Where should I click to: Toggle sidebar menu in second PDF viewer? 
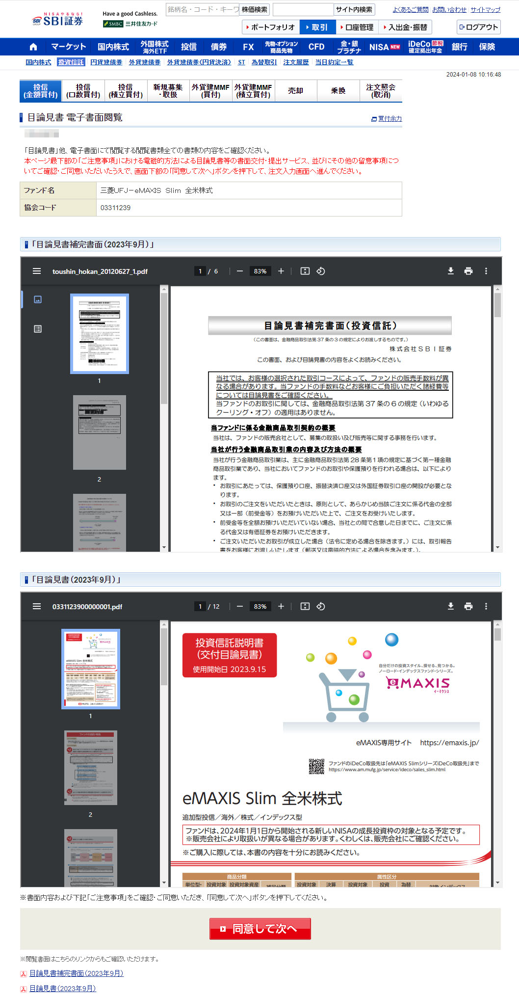(37, 606)
